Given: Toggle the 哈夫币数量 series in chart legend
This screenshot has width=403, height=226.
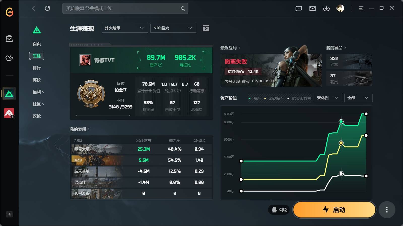Looking at the screenshot, I should pos(299,98).
